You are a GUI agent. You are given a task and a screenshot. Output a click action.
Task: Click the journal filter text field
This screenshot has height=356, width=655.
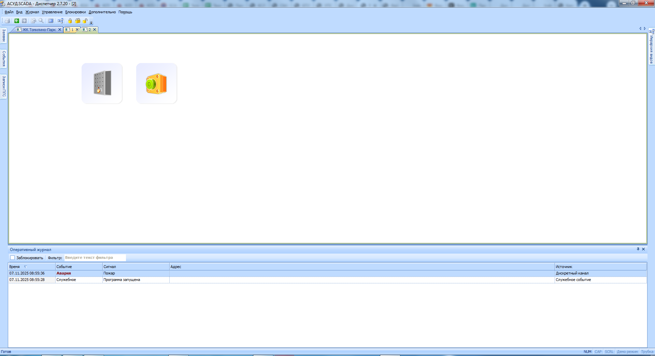(x=95, y=258)
